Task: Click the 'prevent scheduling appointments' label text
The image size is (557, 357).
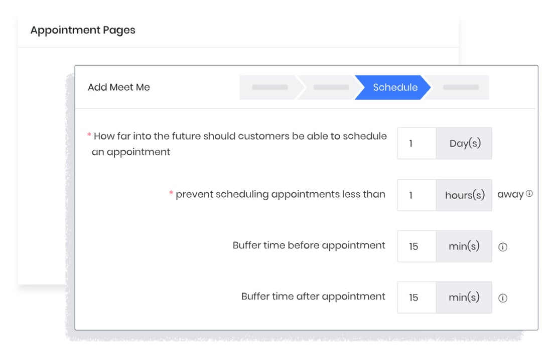Action: pos(281,194)
